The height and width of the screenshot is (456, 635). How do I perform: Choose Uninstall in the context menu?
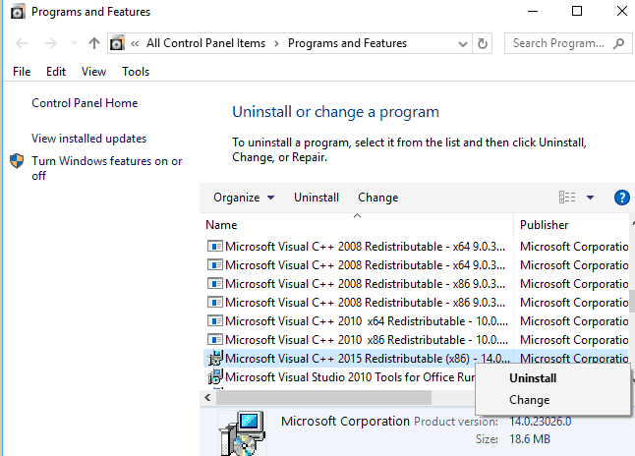tap(533, 378)
